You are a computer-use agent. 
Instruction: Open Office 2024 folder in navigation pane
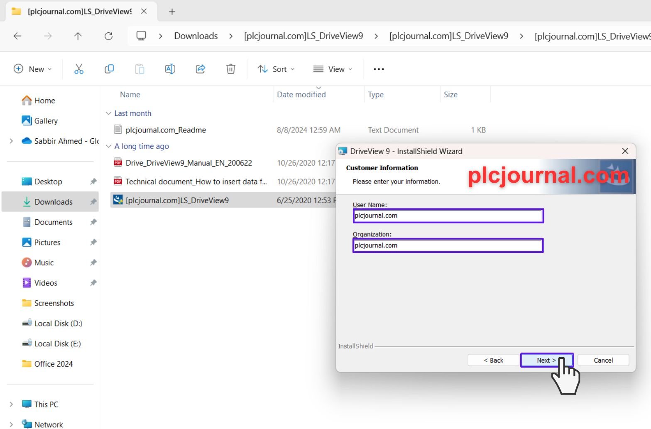click(47, 364)
